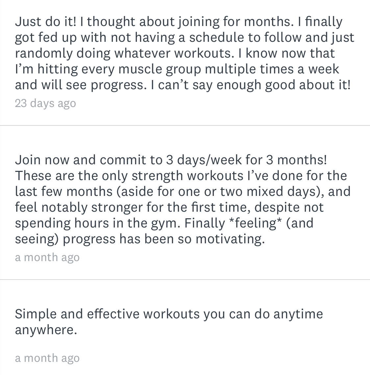Click the "23 days ago" timestamp
This screenshot has width=370, height=375.
coord(45,103)
